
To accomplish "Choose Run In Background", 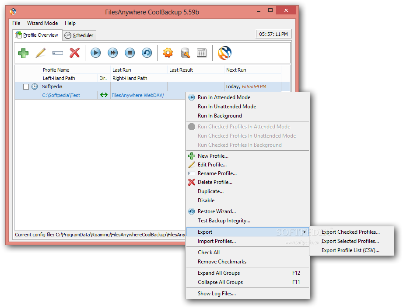I will [248, 116].
